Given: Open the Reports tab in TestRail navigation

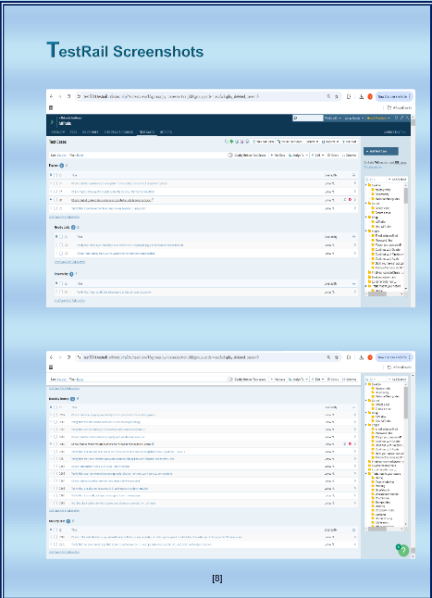Looking at the screenshot, I should pos(167,132).
